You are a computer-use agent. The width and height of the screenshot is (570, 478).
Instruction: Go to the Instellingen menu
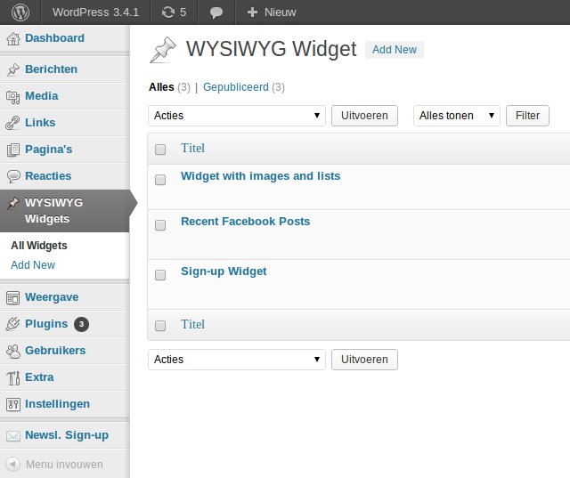[57, 404]
